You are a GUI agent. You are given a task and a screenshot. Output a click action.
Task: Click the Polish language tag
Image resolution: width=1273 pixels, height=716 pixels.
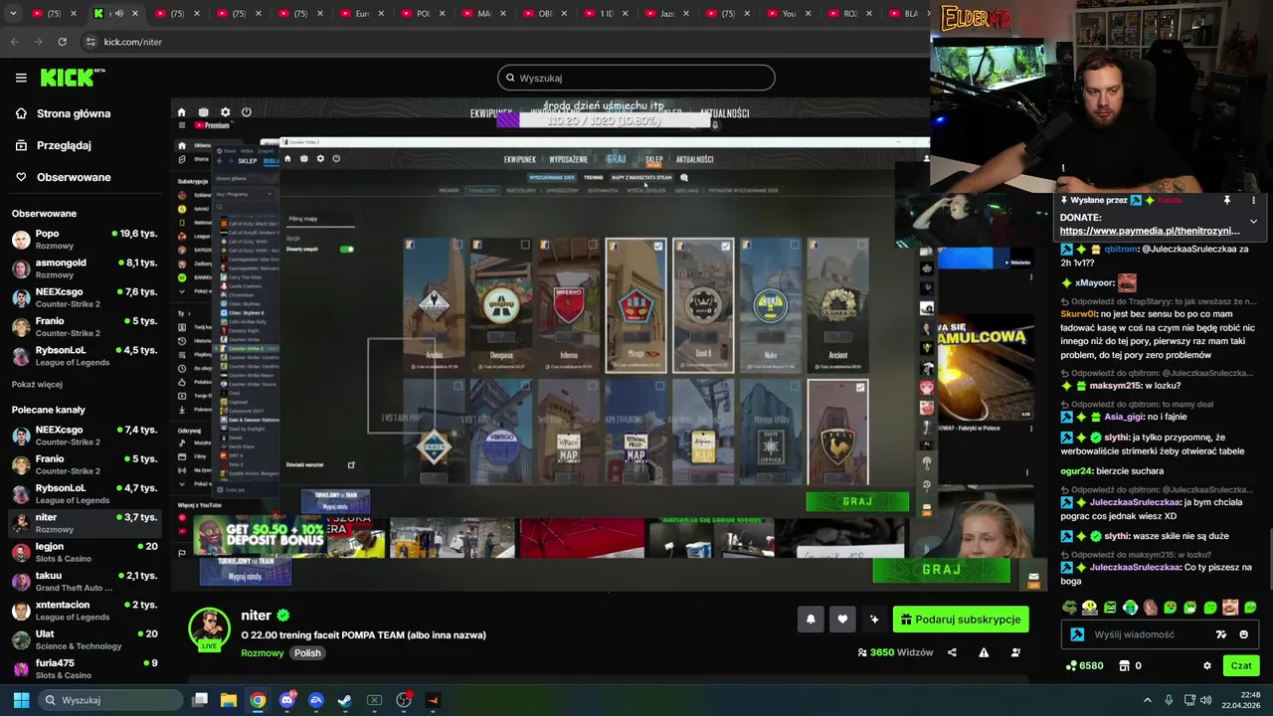(307, 653)
